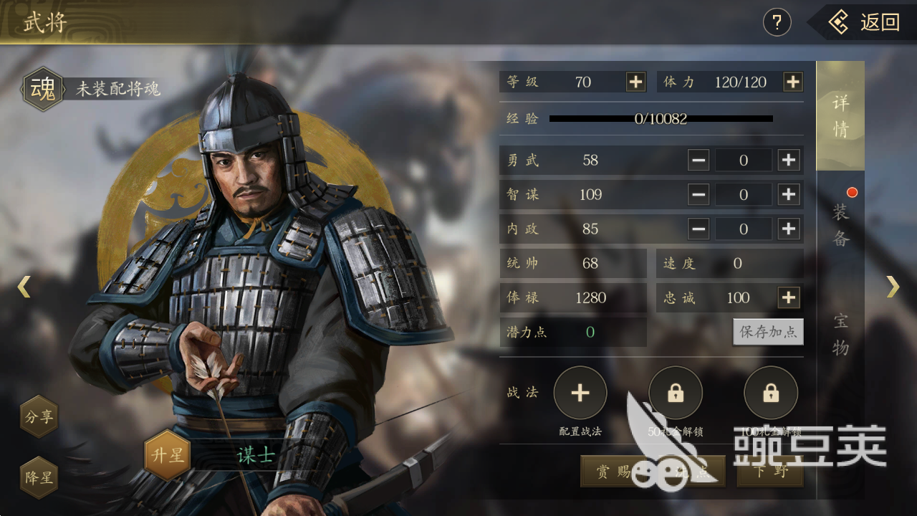The image size is (917, 516).
Task: Tap the 降星 downgrade star icon
Action: tap(39, 477)
